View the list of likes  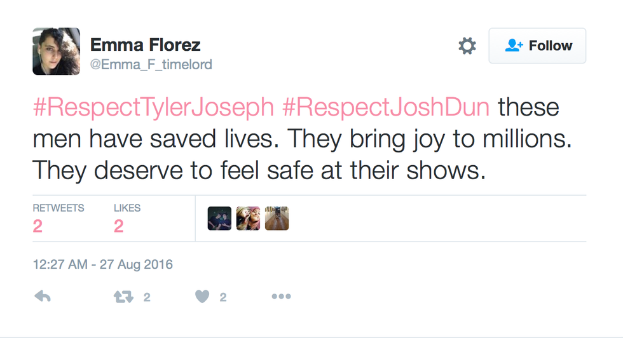tap(127, 219)
